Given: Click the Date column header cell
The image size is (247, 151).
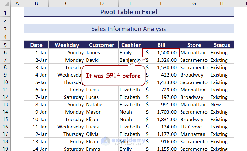Looking at the screenshot, I should pos(36,45).
